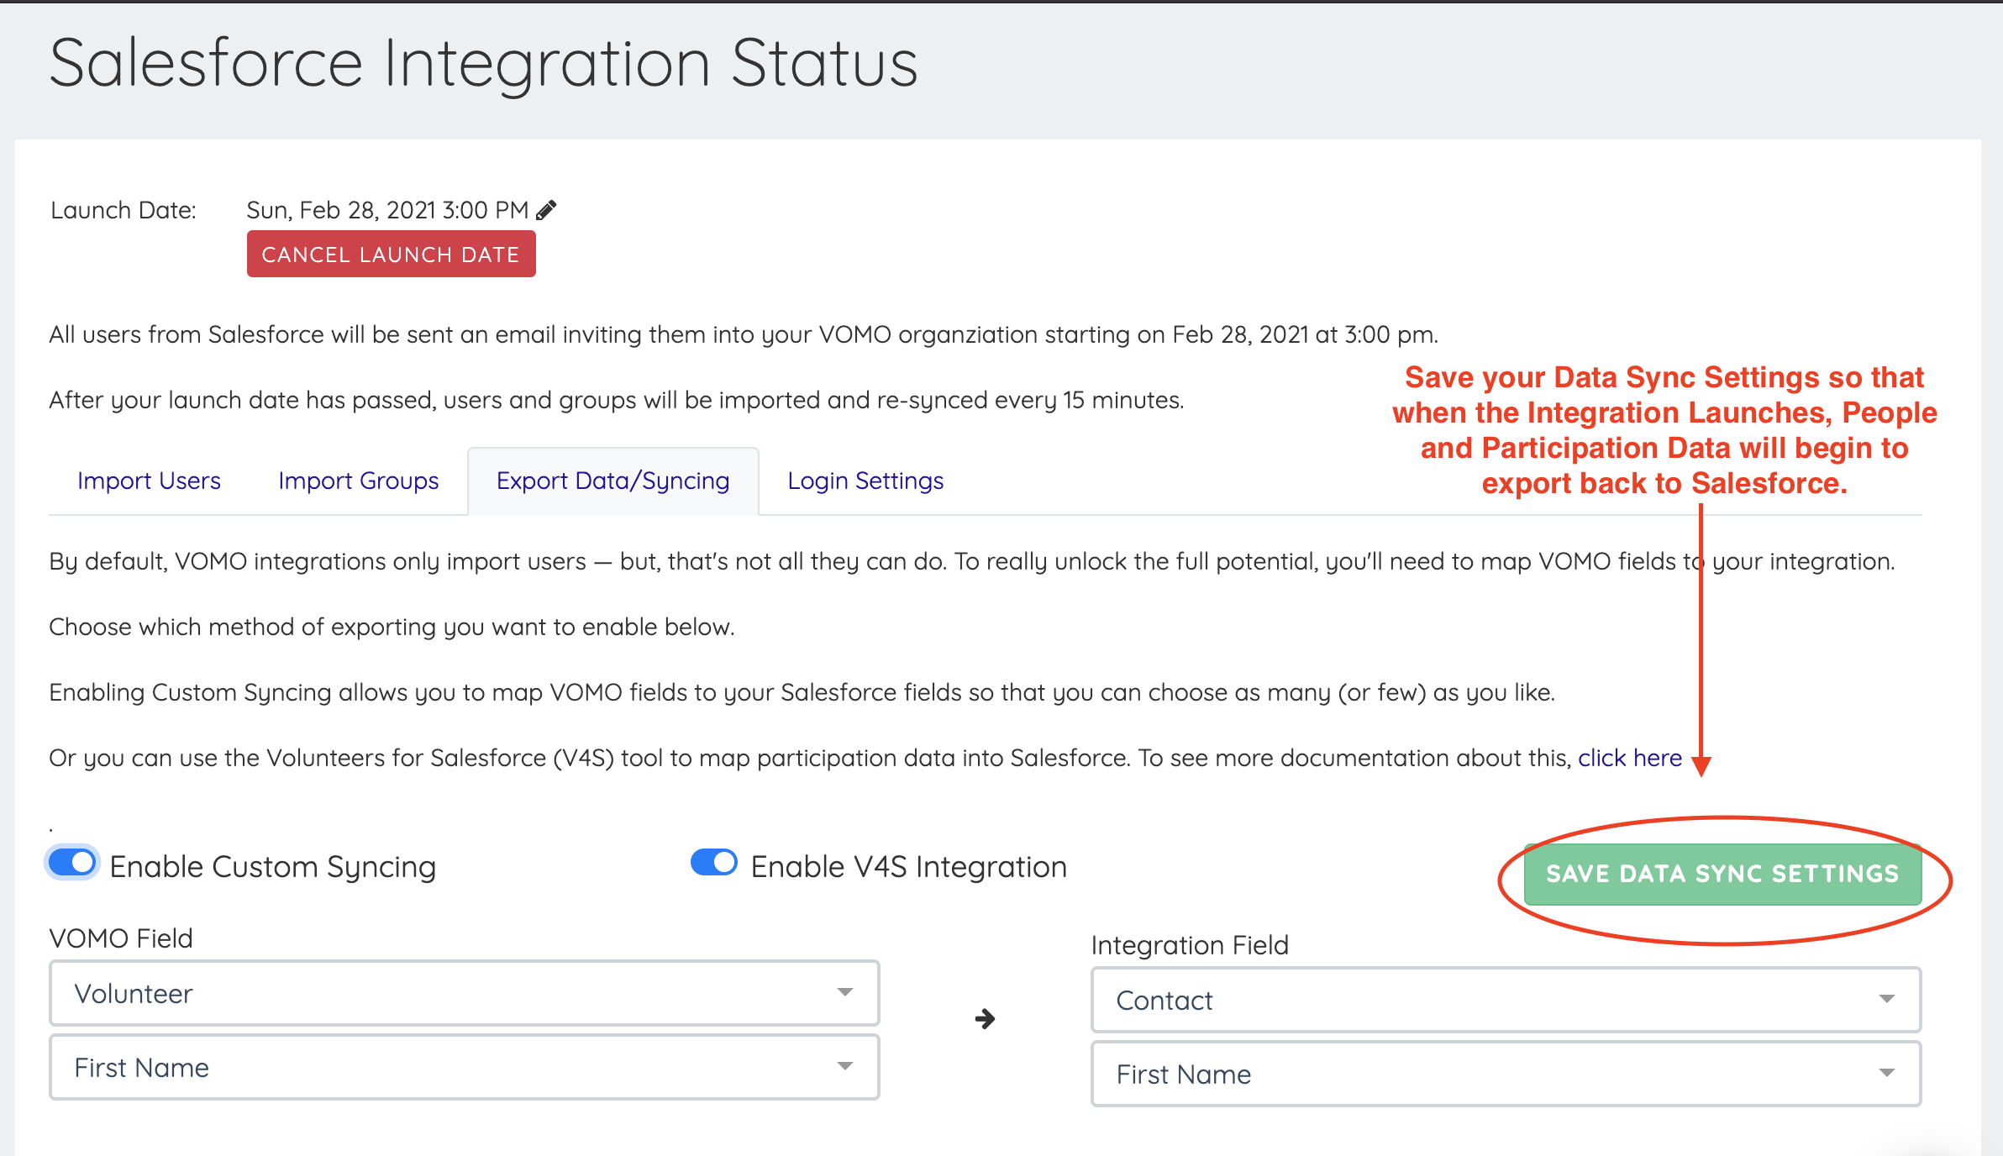Toggle Enable V4S Integration switch

714,862
